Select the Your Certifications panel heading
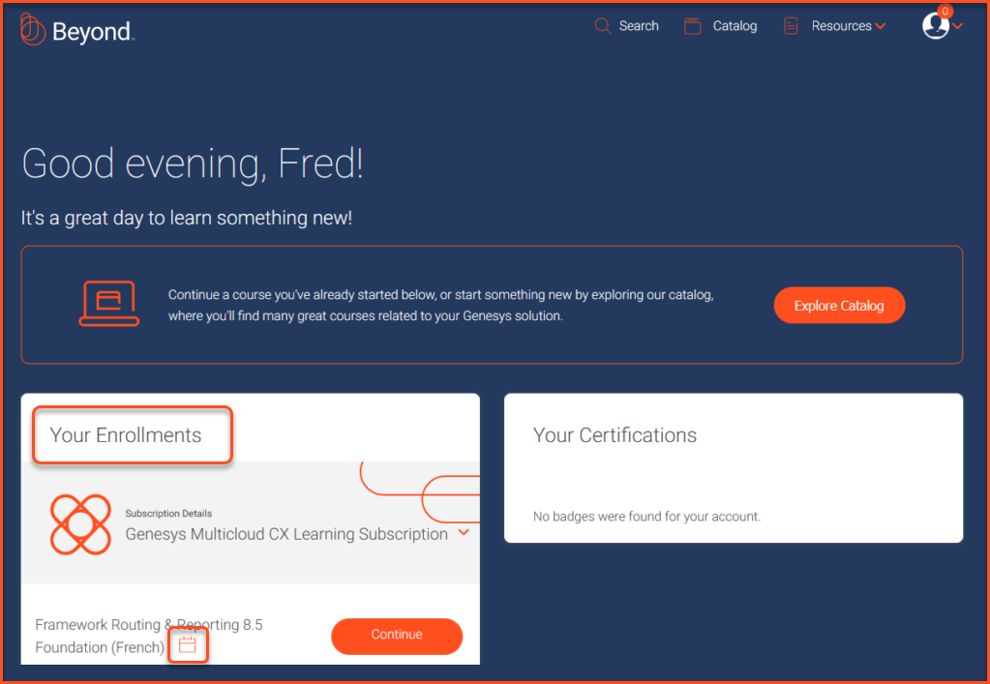990x684 pixels. pyautogui.click(x=615, y=435)
